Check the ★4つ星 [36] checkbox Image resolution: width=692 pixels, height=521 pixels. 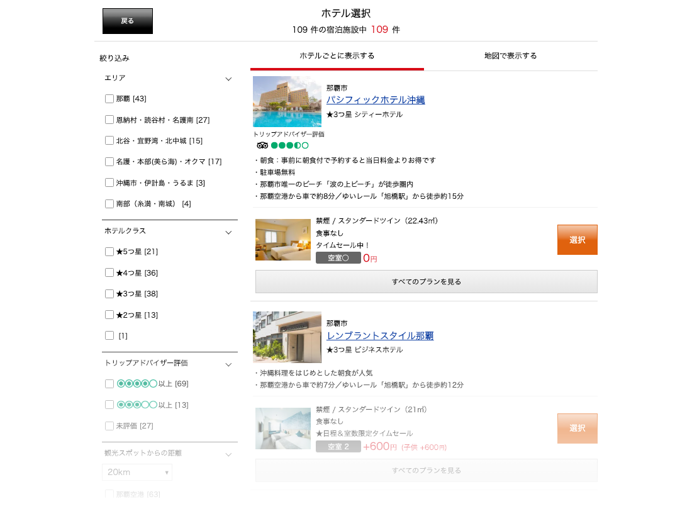click(109, 272)
